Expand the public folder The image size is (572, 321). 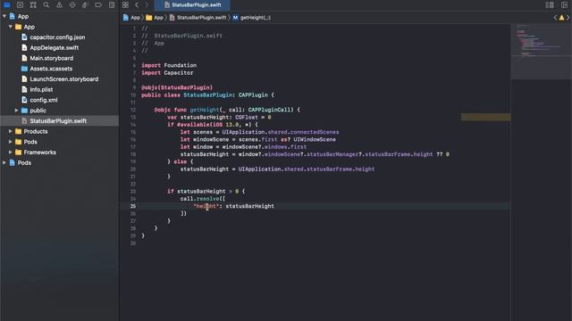click(16, 111)
